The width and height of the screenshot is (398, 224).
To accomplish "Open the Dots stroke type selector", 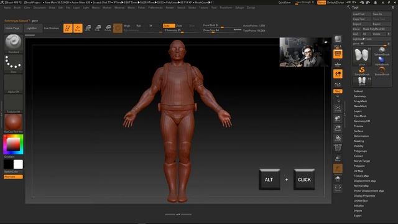I will 14,63.
